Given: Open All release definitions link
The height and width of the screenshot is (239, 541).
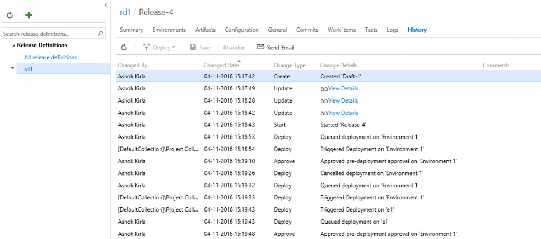Looking at the screenshot, I should 51,57.
